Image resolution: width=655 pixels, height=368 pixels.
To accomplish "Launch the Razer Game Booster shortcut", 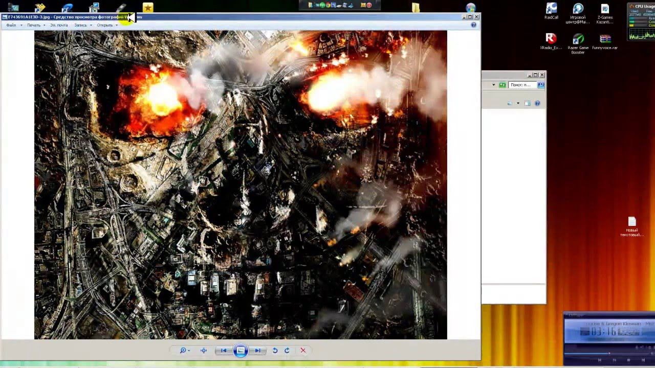I will coord(578,44).
